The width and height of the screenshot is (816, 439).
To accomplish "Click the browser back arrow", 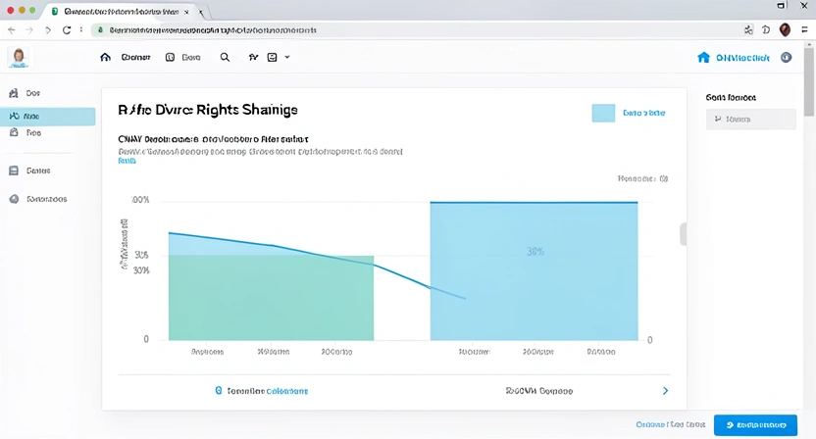I will tap(12, 30).
